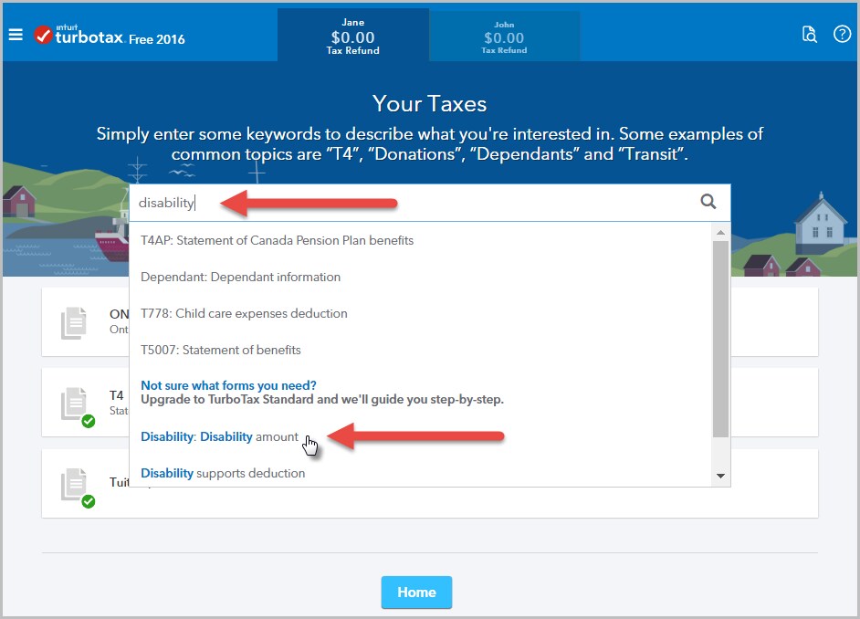
Task: Click the T4 form document icon
Action: pyautogui.click(x=75, y=404)
